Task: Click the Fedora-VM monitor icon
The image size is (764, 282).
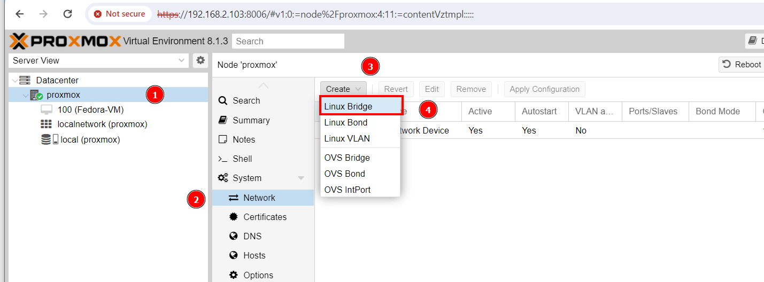Action: (47, 109)
